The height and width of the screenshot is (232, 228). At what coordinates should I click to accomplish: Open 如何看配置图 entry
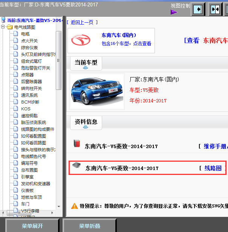[x=34, y=136]
